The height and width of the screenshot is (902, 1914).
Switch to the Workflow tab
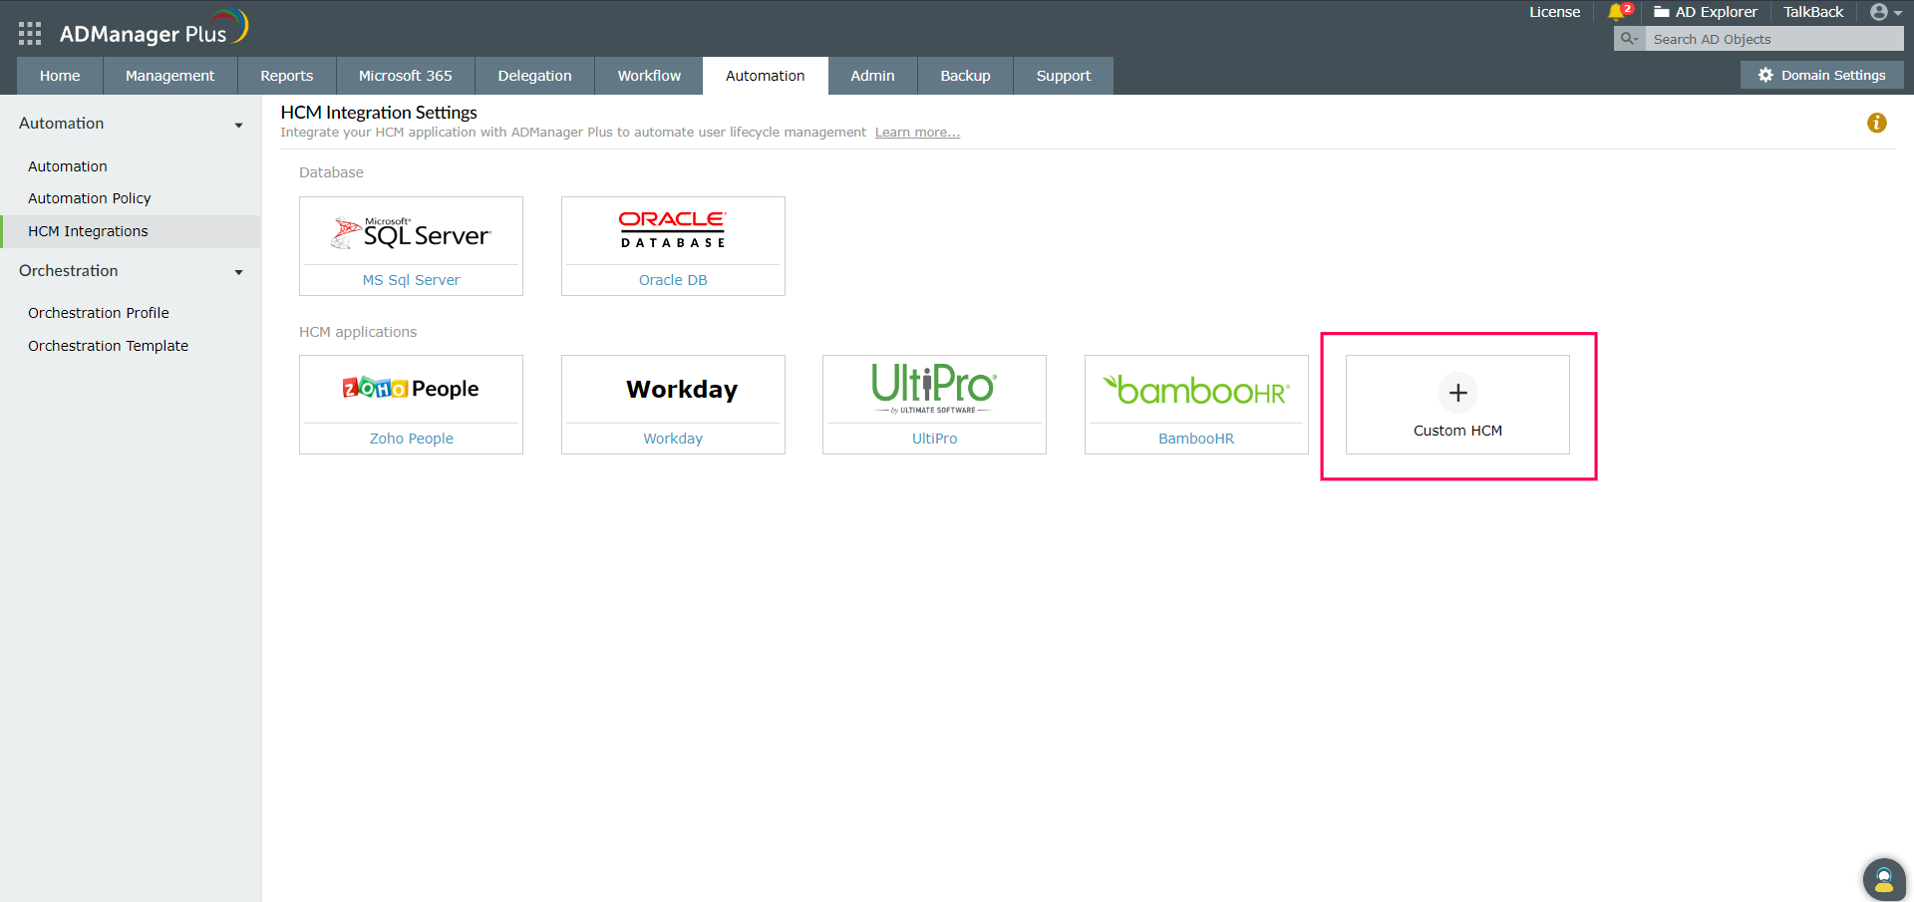[x=649, y=76]
